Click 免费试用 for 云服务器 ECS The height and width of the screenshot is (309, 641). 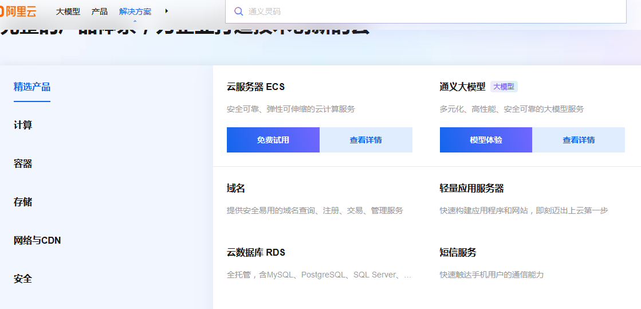click(273, 140)
